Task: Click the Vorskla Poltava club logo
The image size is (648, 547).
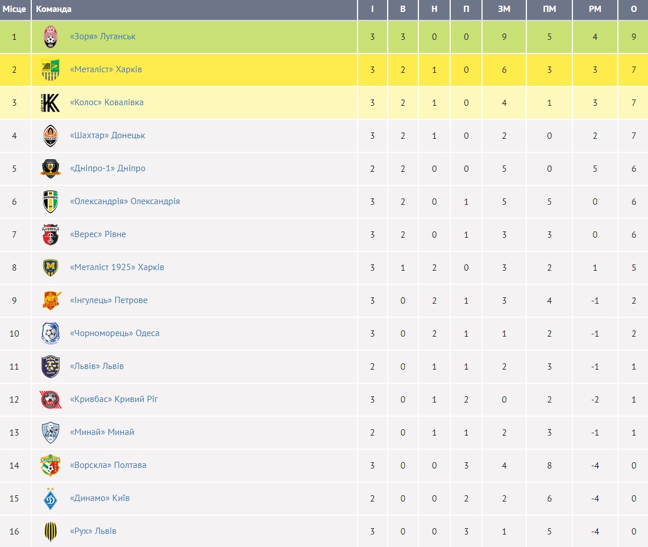Action: (51, 466)
